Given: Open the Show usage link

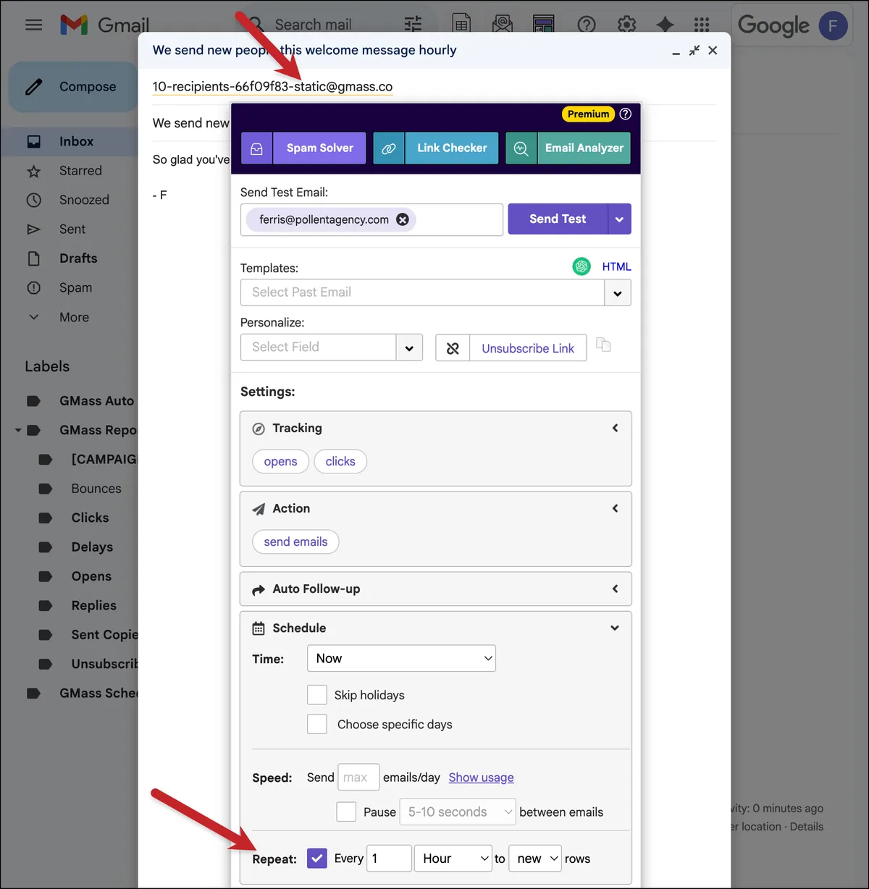Looking at the screenshot, I should pyautogui.click(x=481, y=778).
